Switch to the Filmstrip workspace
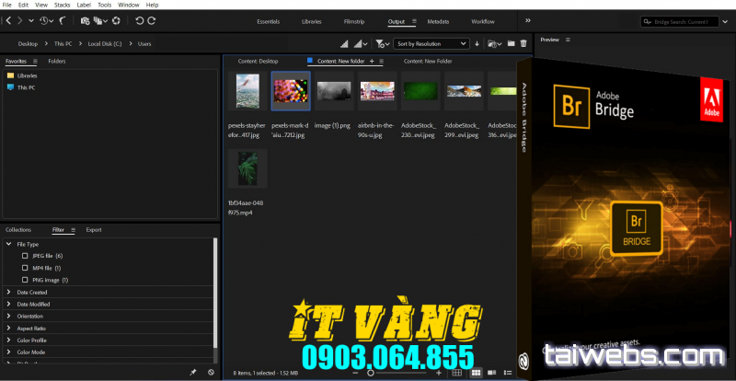Screen dimensions: 736x381 pyautogui.click(x=354, y=21)
